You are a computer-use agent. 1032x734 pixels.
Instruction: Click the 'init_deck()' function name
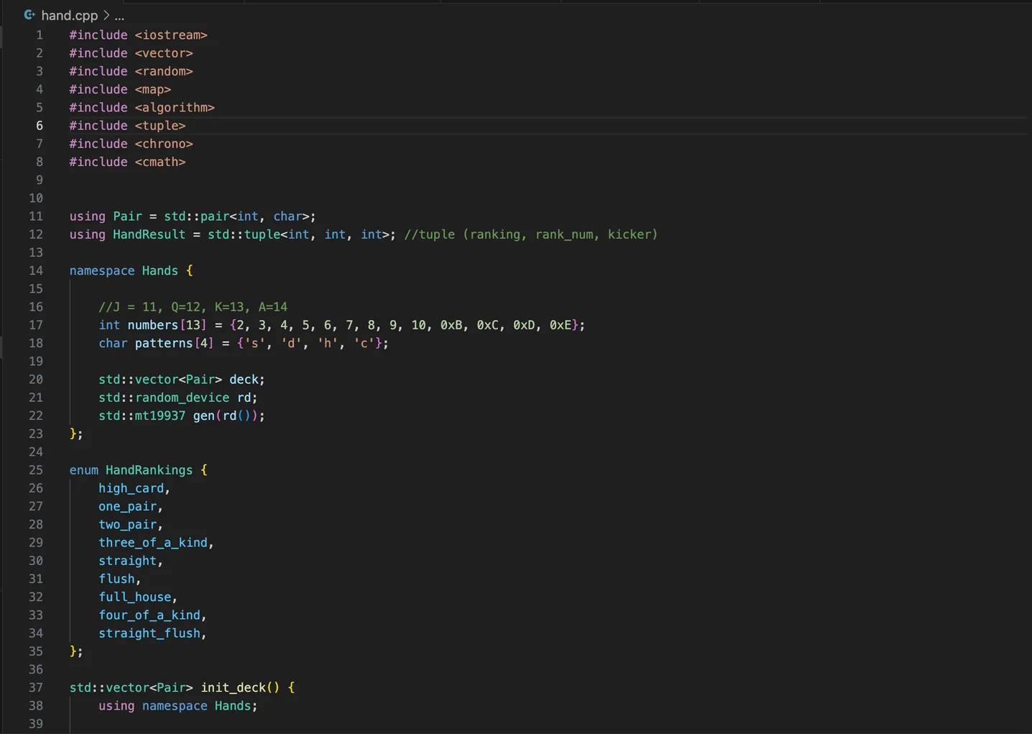[240, 688]
